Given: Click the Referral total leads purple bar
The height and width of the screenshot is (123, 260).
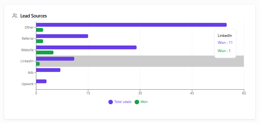Looking at the screenshot, I should point(62,36).
